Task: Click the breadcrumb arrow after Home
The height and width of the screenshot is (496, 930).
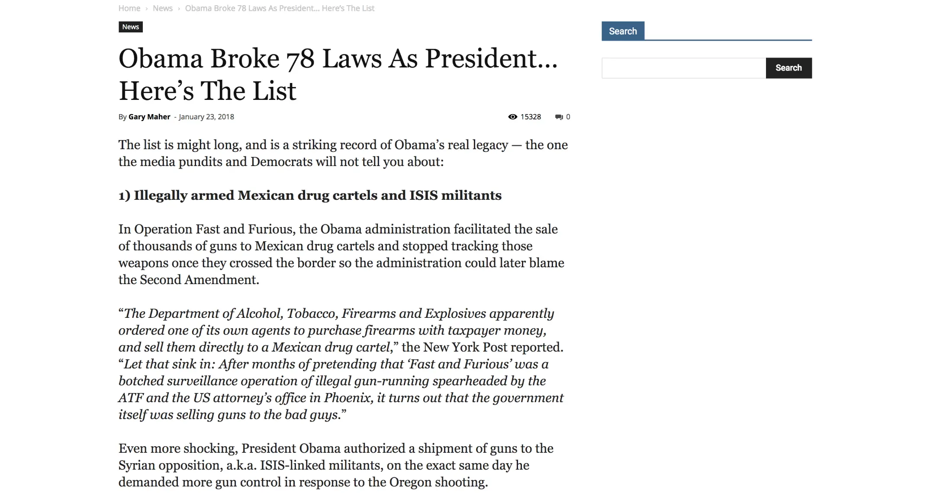Action: pos(147,8)
